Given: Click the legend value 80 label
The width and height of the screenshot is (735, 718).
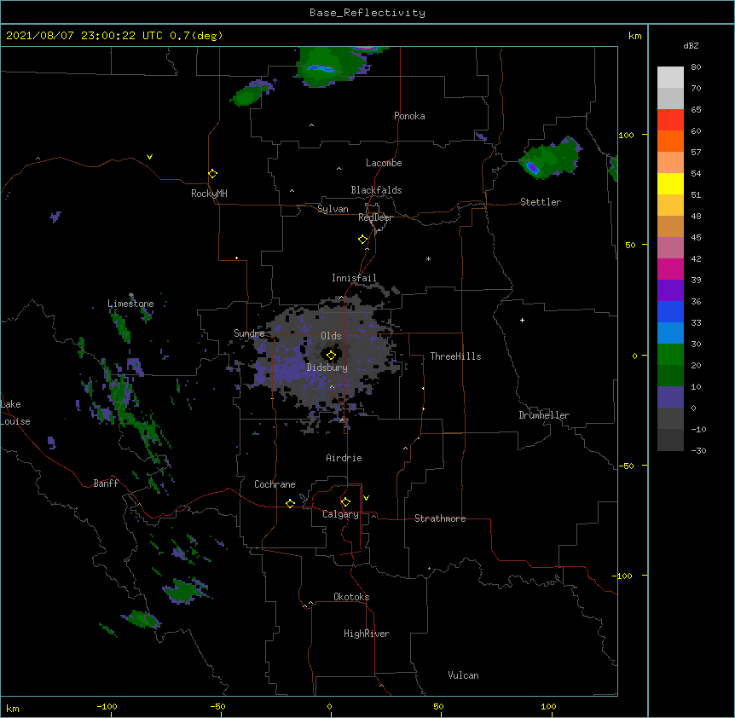Looking at the screenshot, I should point(696,67).
